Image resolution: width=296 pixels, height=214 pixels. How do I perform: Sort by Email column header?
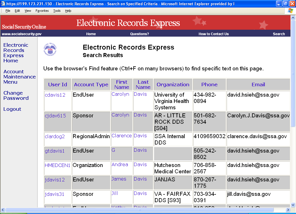click(x=258, y=85)
